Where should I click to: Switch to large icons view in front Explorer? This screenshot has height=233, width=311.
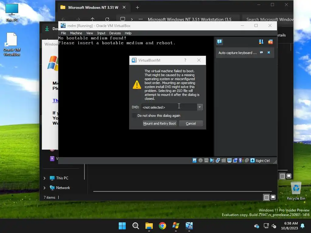click(x=273, y=197)
